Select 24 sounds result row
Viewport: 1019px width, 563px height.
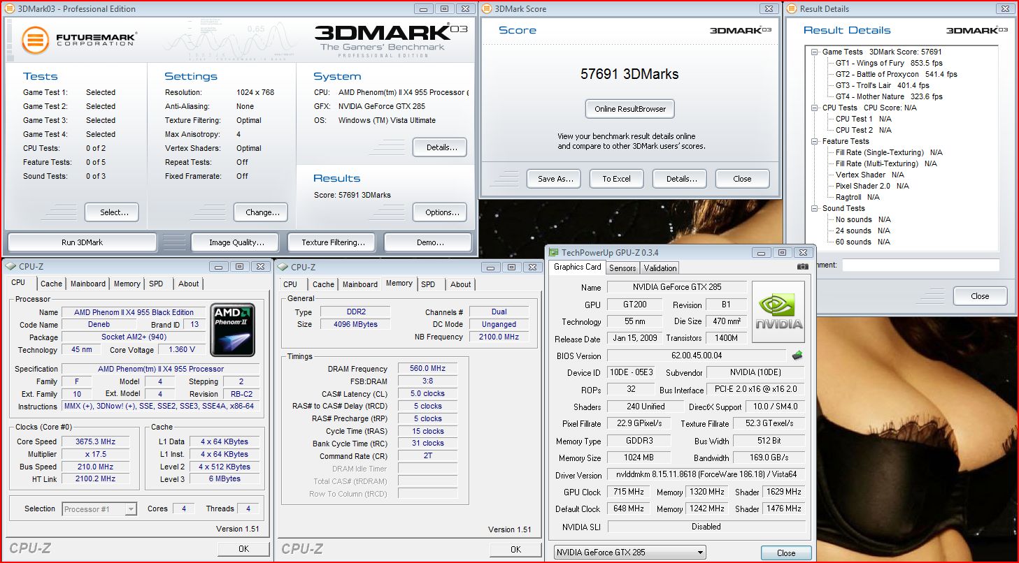point(863,231)
